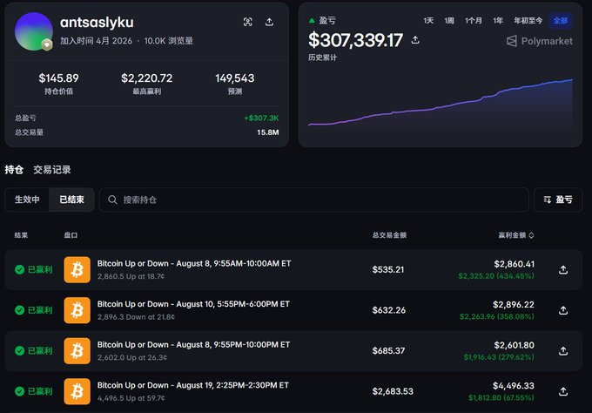The width and height of the screenshot is (592, 413).
Task: Click the 搜索持仓 search field
Action: click(x=313, y=200)
